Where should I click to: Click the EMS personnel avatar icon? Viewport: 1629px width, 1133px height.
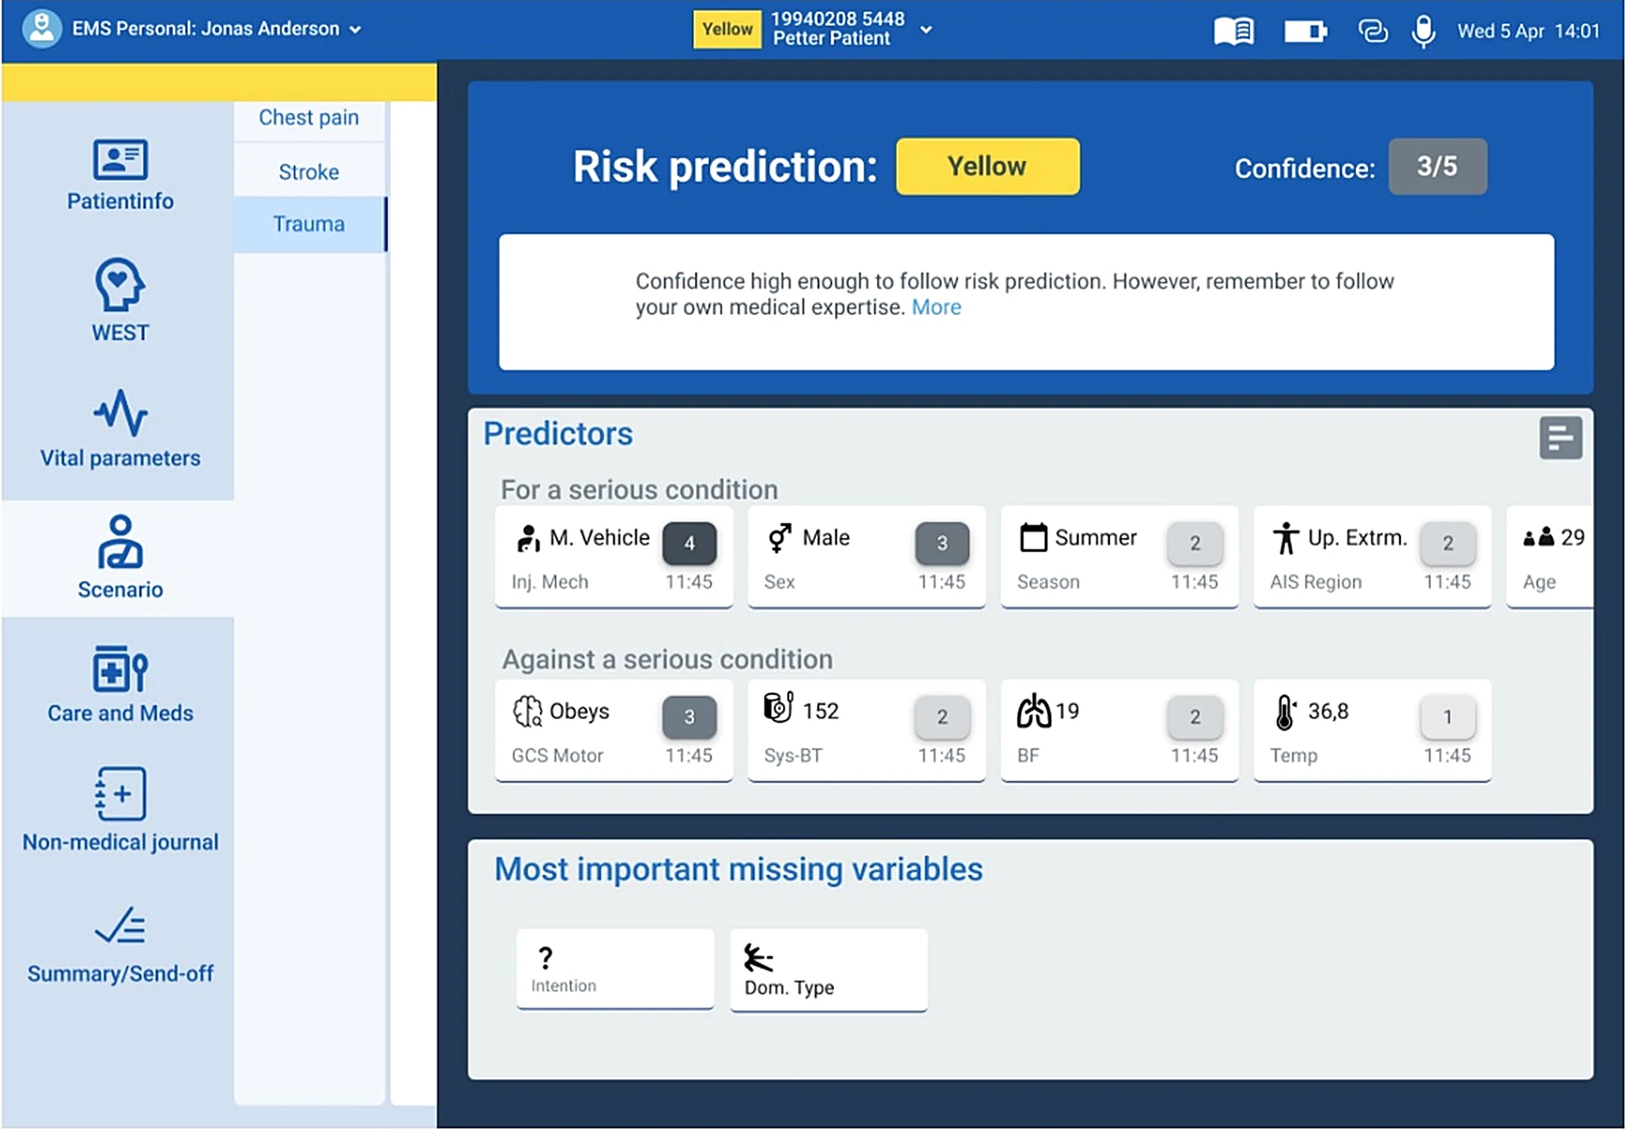tap(42, 28)
